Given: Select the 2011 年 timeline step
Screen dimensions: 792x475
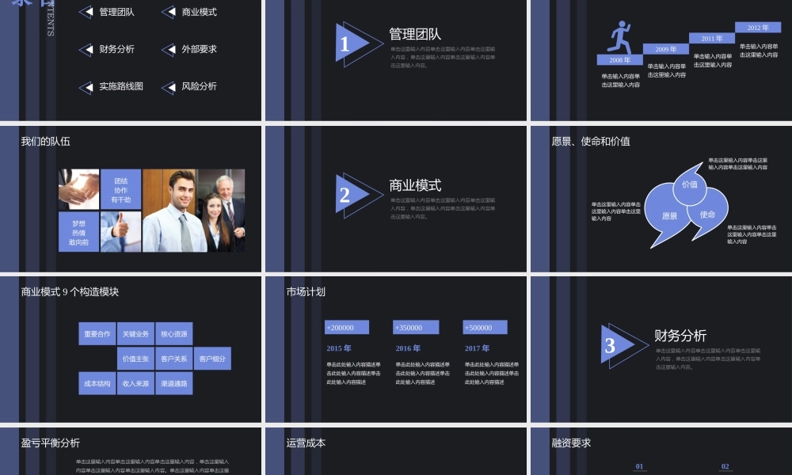Looking at the screenshot, I should [x=712, y=38].
